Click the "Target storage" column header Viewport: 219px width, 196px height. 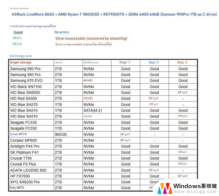(x=21, y=62)
